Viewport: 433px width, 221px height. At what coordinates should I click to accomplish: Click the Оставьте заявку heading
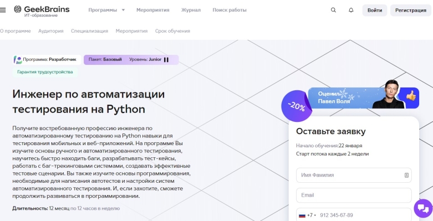coord(331,131)
